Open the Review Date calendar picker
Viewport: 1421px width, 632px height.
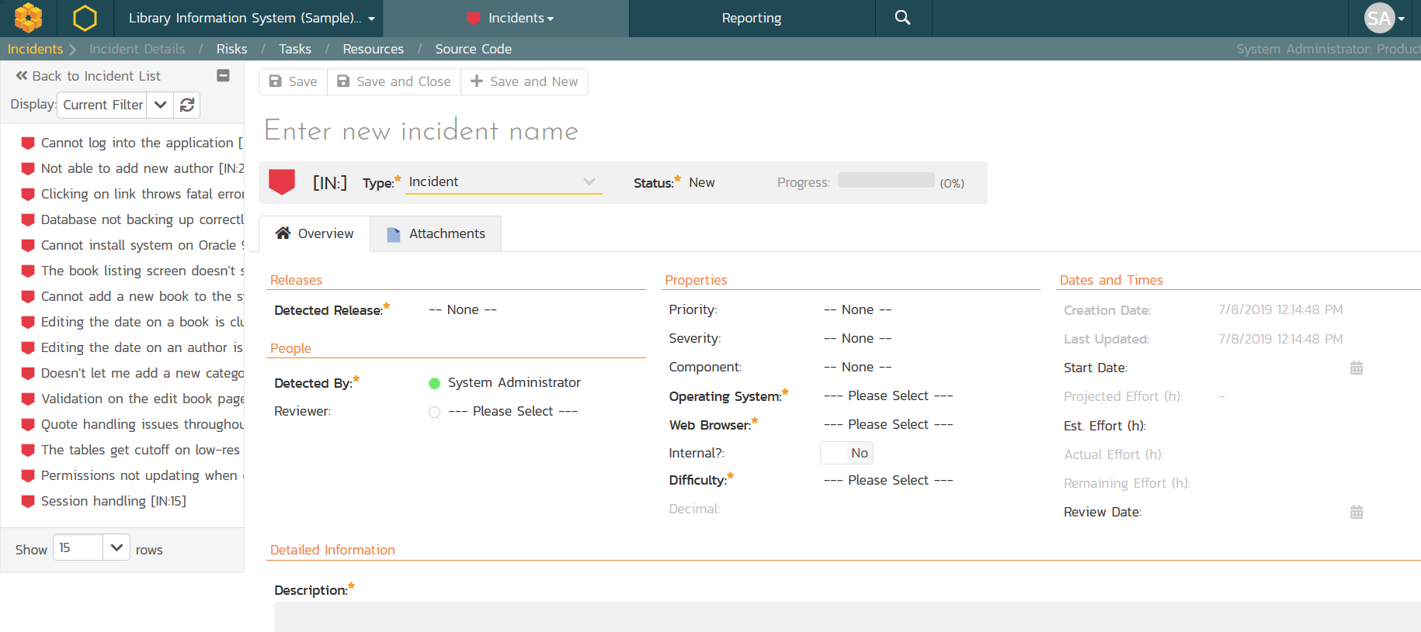tap(1356, 512)
